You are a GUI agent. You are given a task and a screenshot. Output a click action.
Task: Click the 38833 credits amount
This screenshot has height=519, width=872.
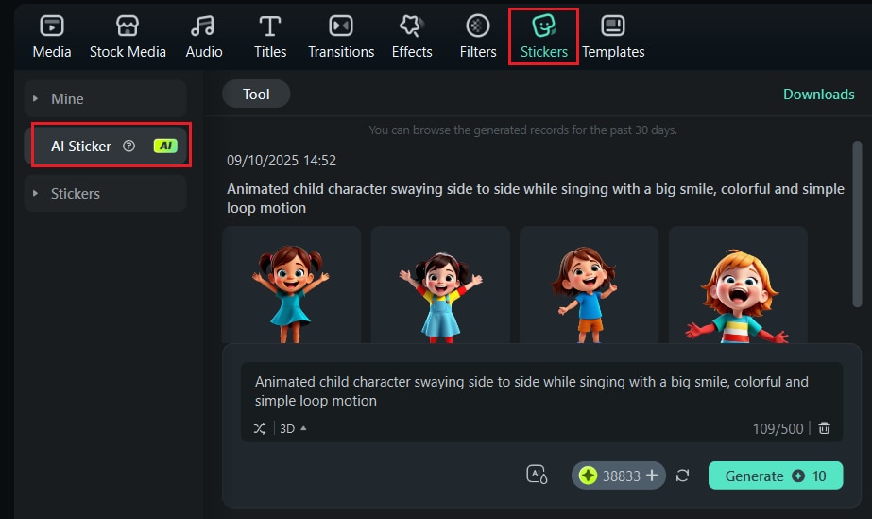tap(622, 476)
